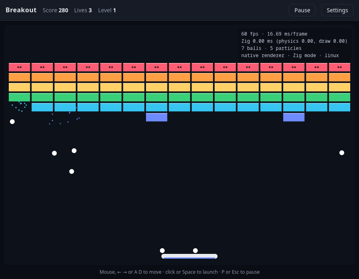The height and width of the screenshot is (279, 359).
Task: Click the left purple brick
Action: click(157, 117)
